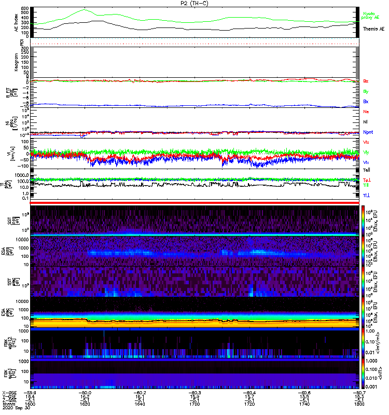Viewport: 389px width, 415px height.
Task: Click the black Ni legend label
Action: [x=365, y=122]
